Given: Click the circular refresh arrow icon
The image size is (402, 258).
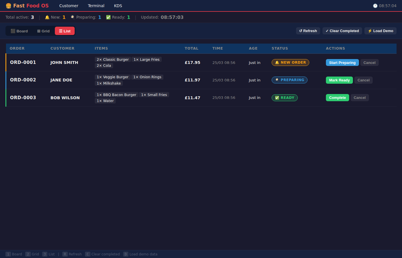Looking at the screenshot, I should (300, 31).
